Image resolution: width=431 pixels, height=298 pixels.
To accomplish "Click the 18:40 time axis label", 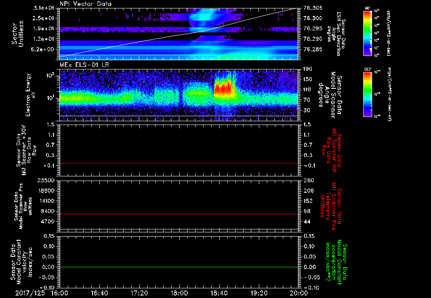I will [x=219, y=293].
